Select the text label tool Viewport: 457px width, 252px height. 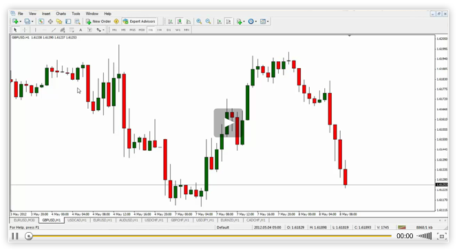click(89, 30)
